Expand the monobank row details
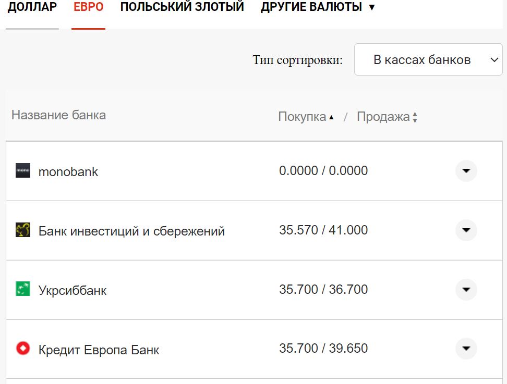This screenshot has height=384, width=507. click(x=466, y=171)
